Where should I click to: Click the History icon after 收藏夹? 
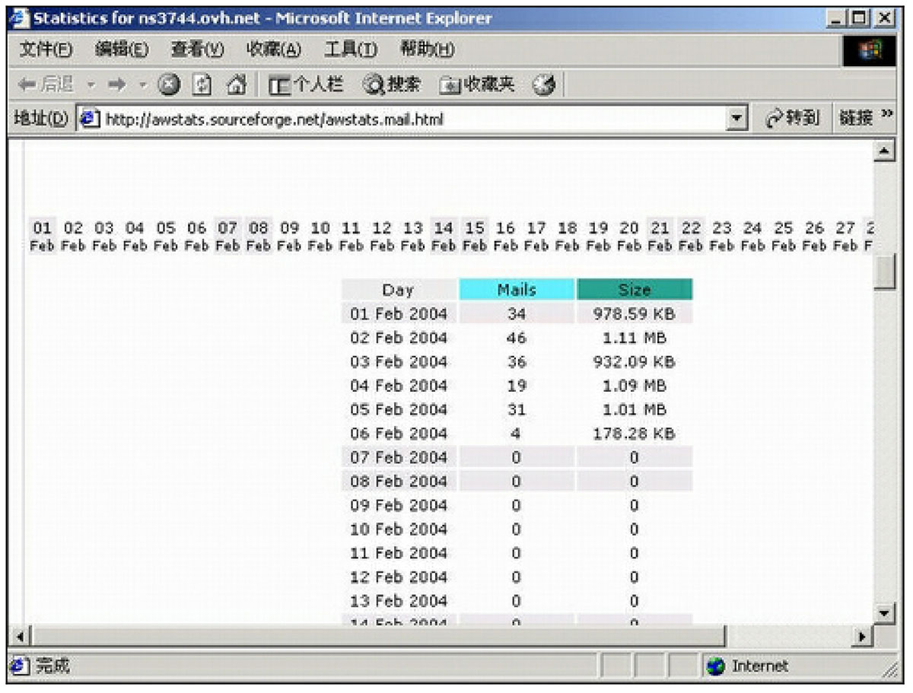point(543,84)
